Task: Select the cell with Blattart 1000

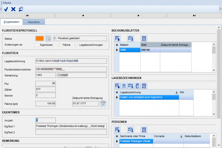Action: [x=130, y=50]
